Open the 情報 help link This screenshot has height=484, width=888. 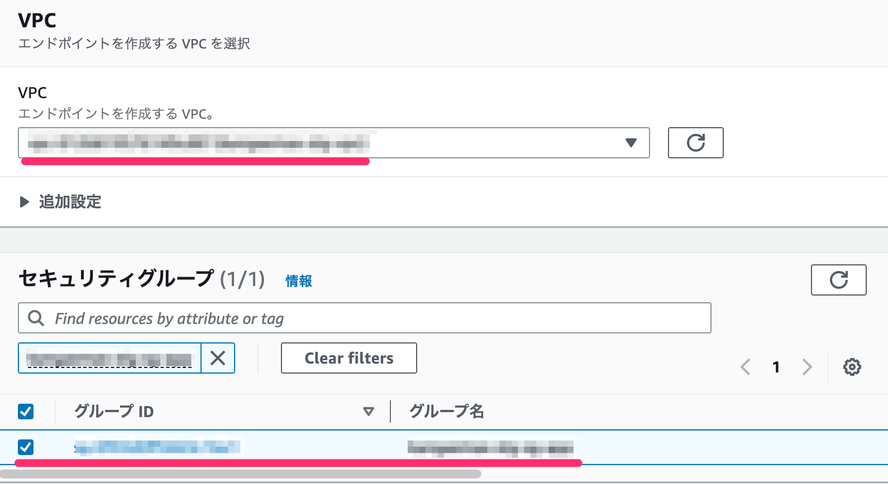[x=298, y=281]
